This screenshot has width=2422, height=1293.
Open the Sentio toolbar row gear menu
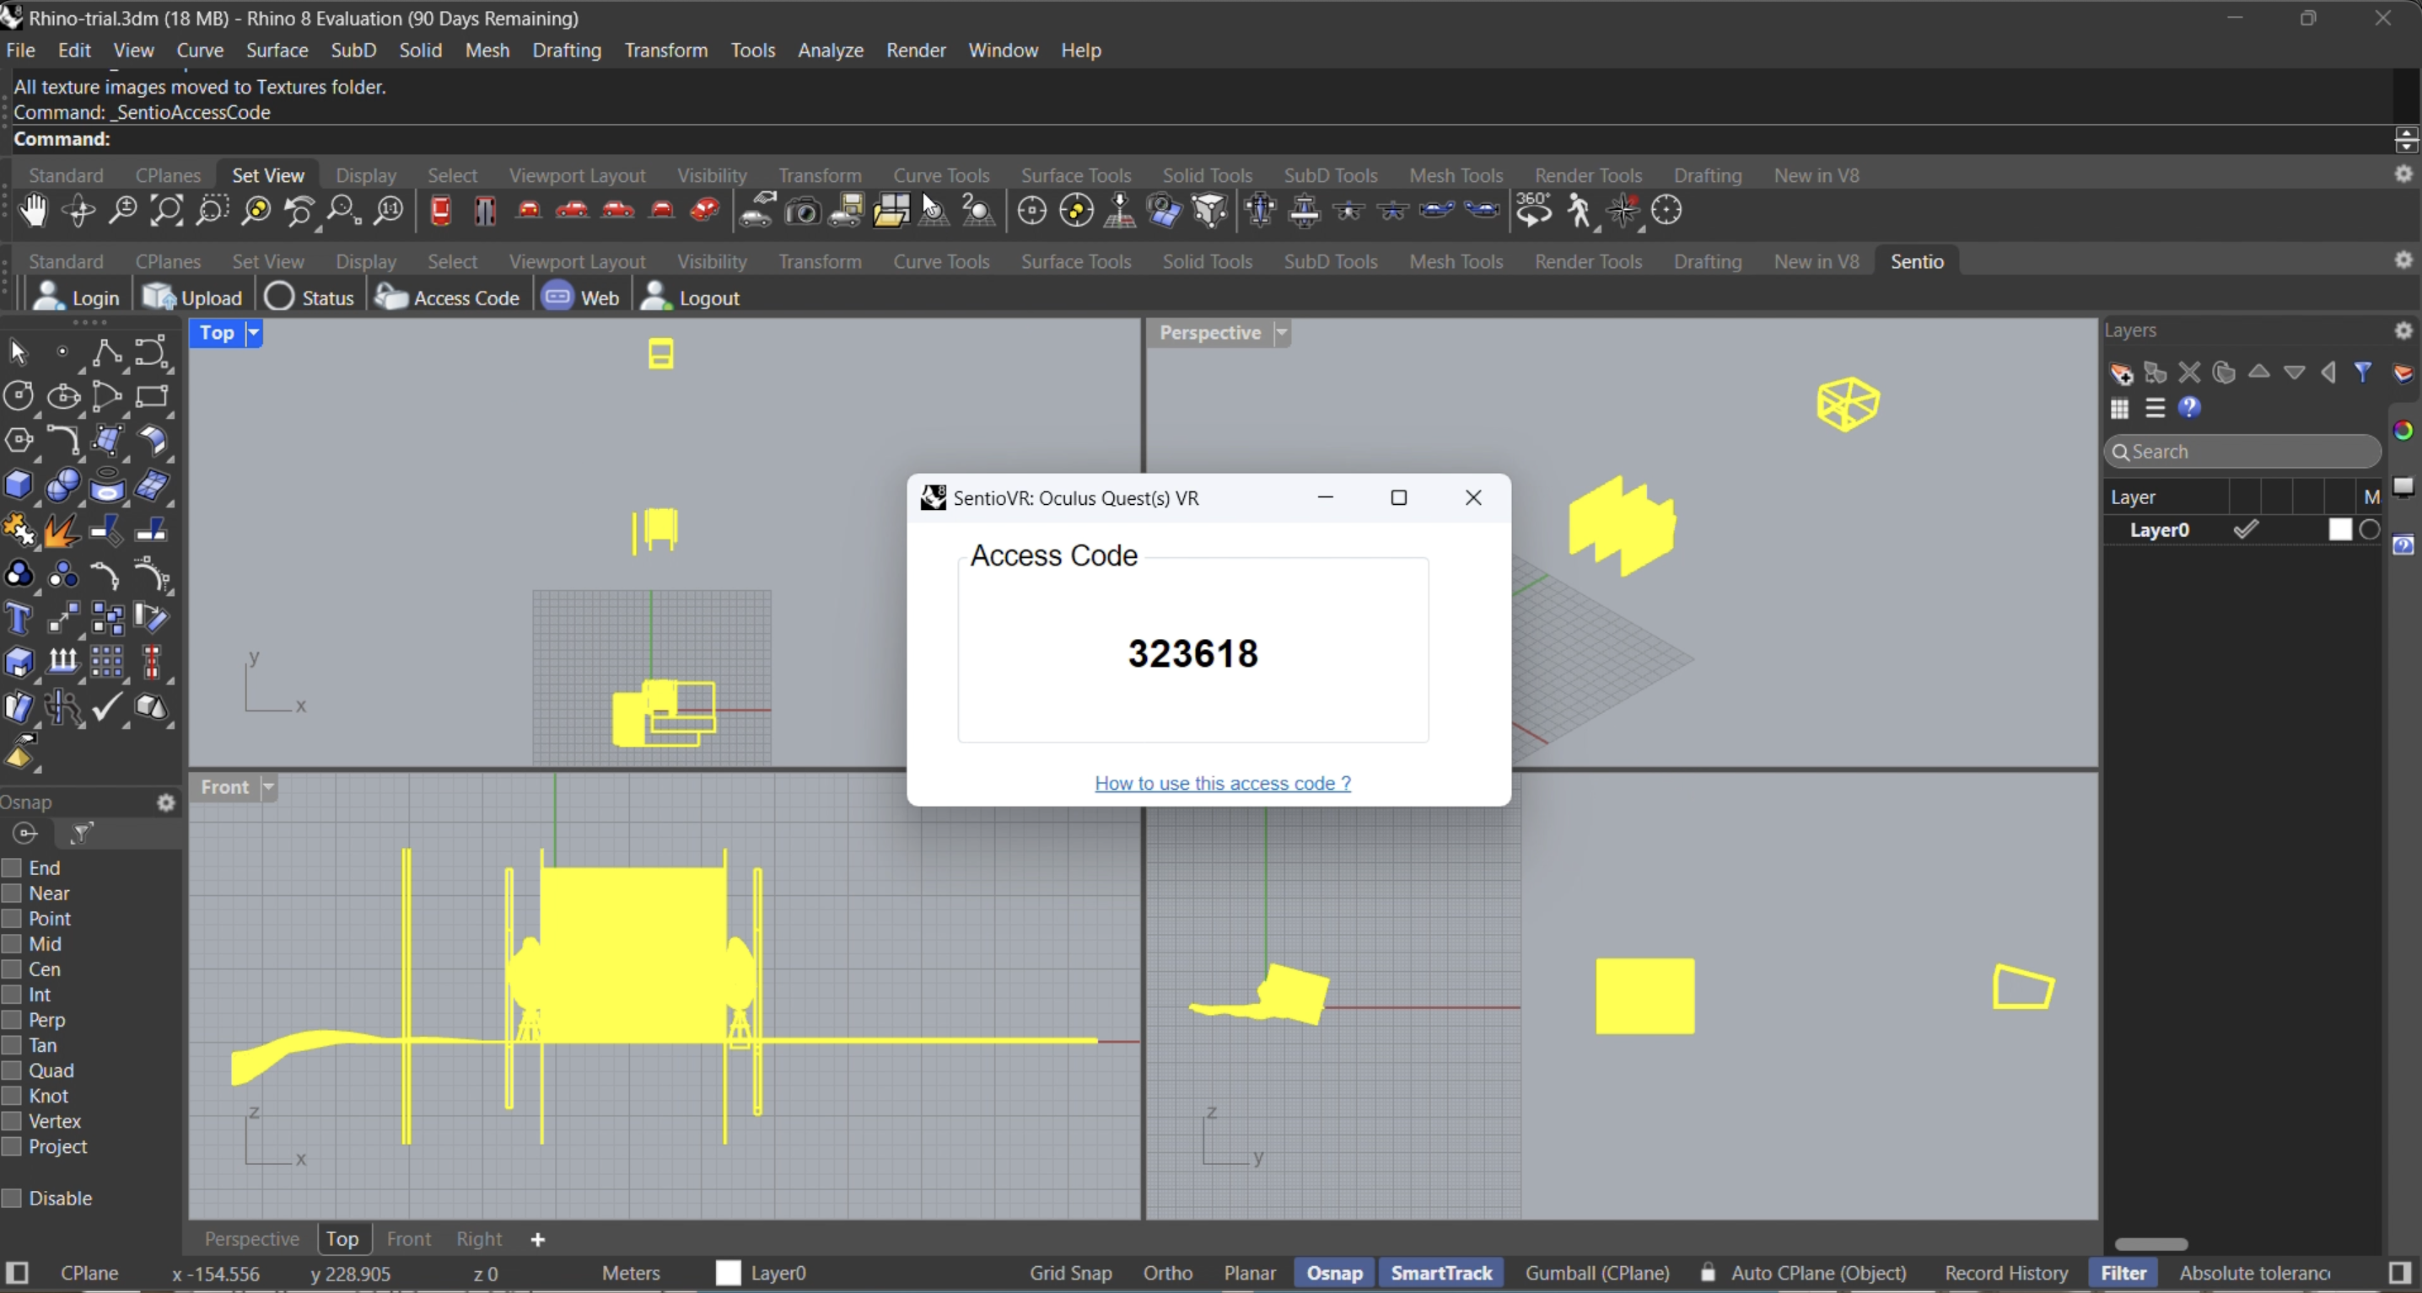tap(2403, 260)
